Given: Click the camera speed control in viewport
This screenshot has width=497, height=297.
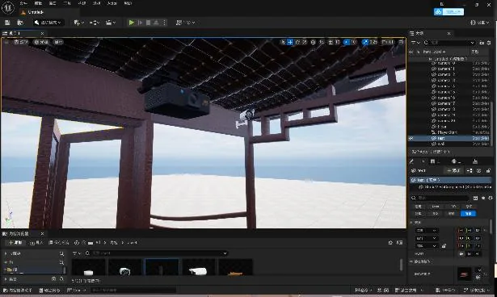Looking at the screenshot, I should pos(388,42).
